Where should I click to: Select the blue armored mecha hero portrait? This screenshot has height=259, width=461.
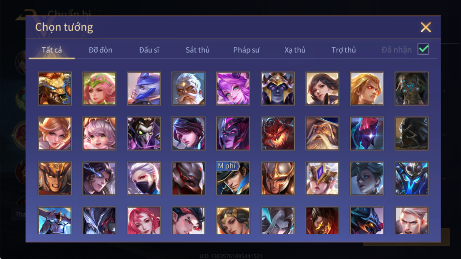(x=411, y=179)
